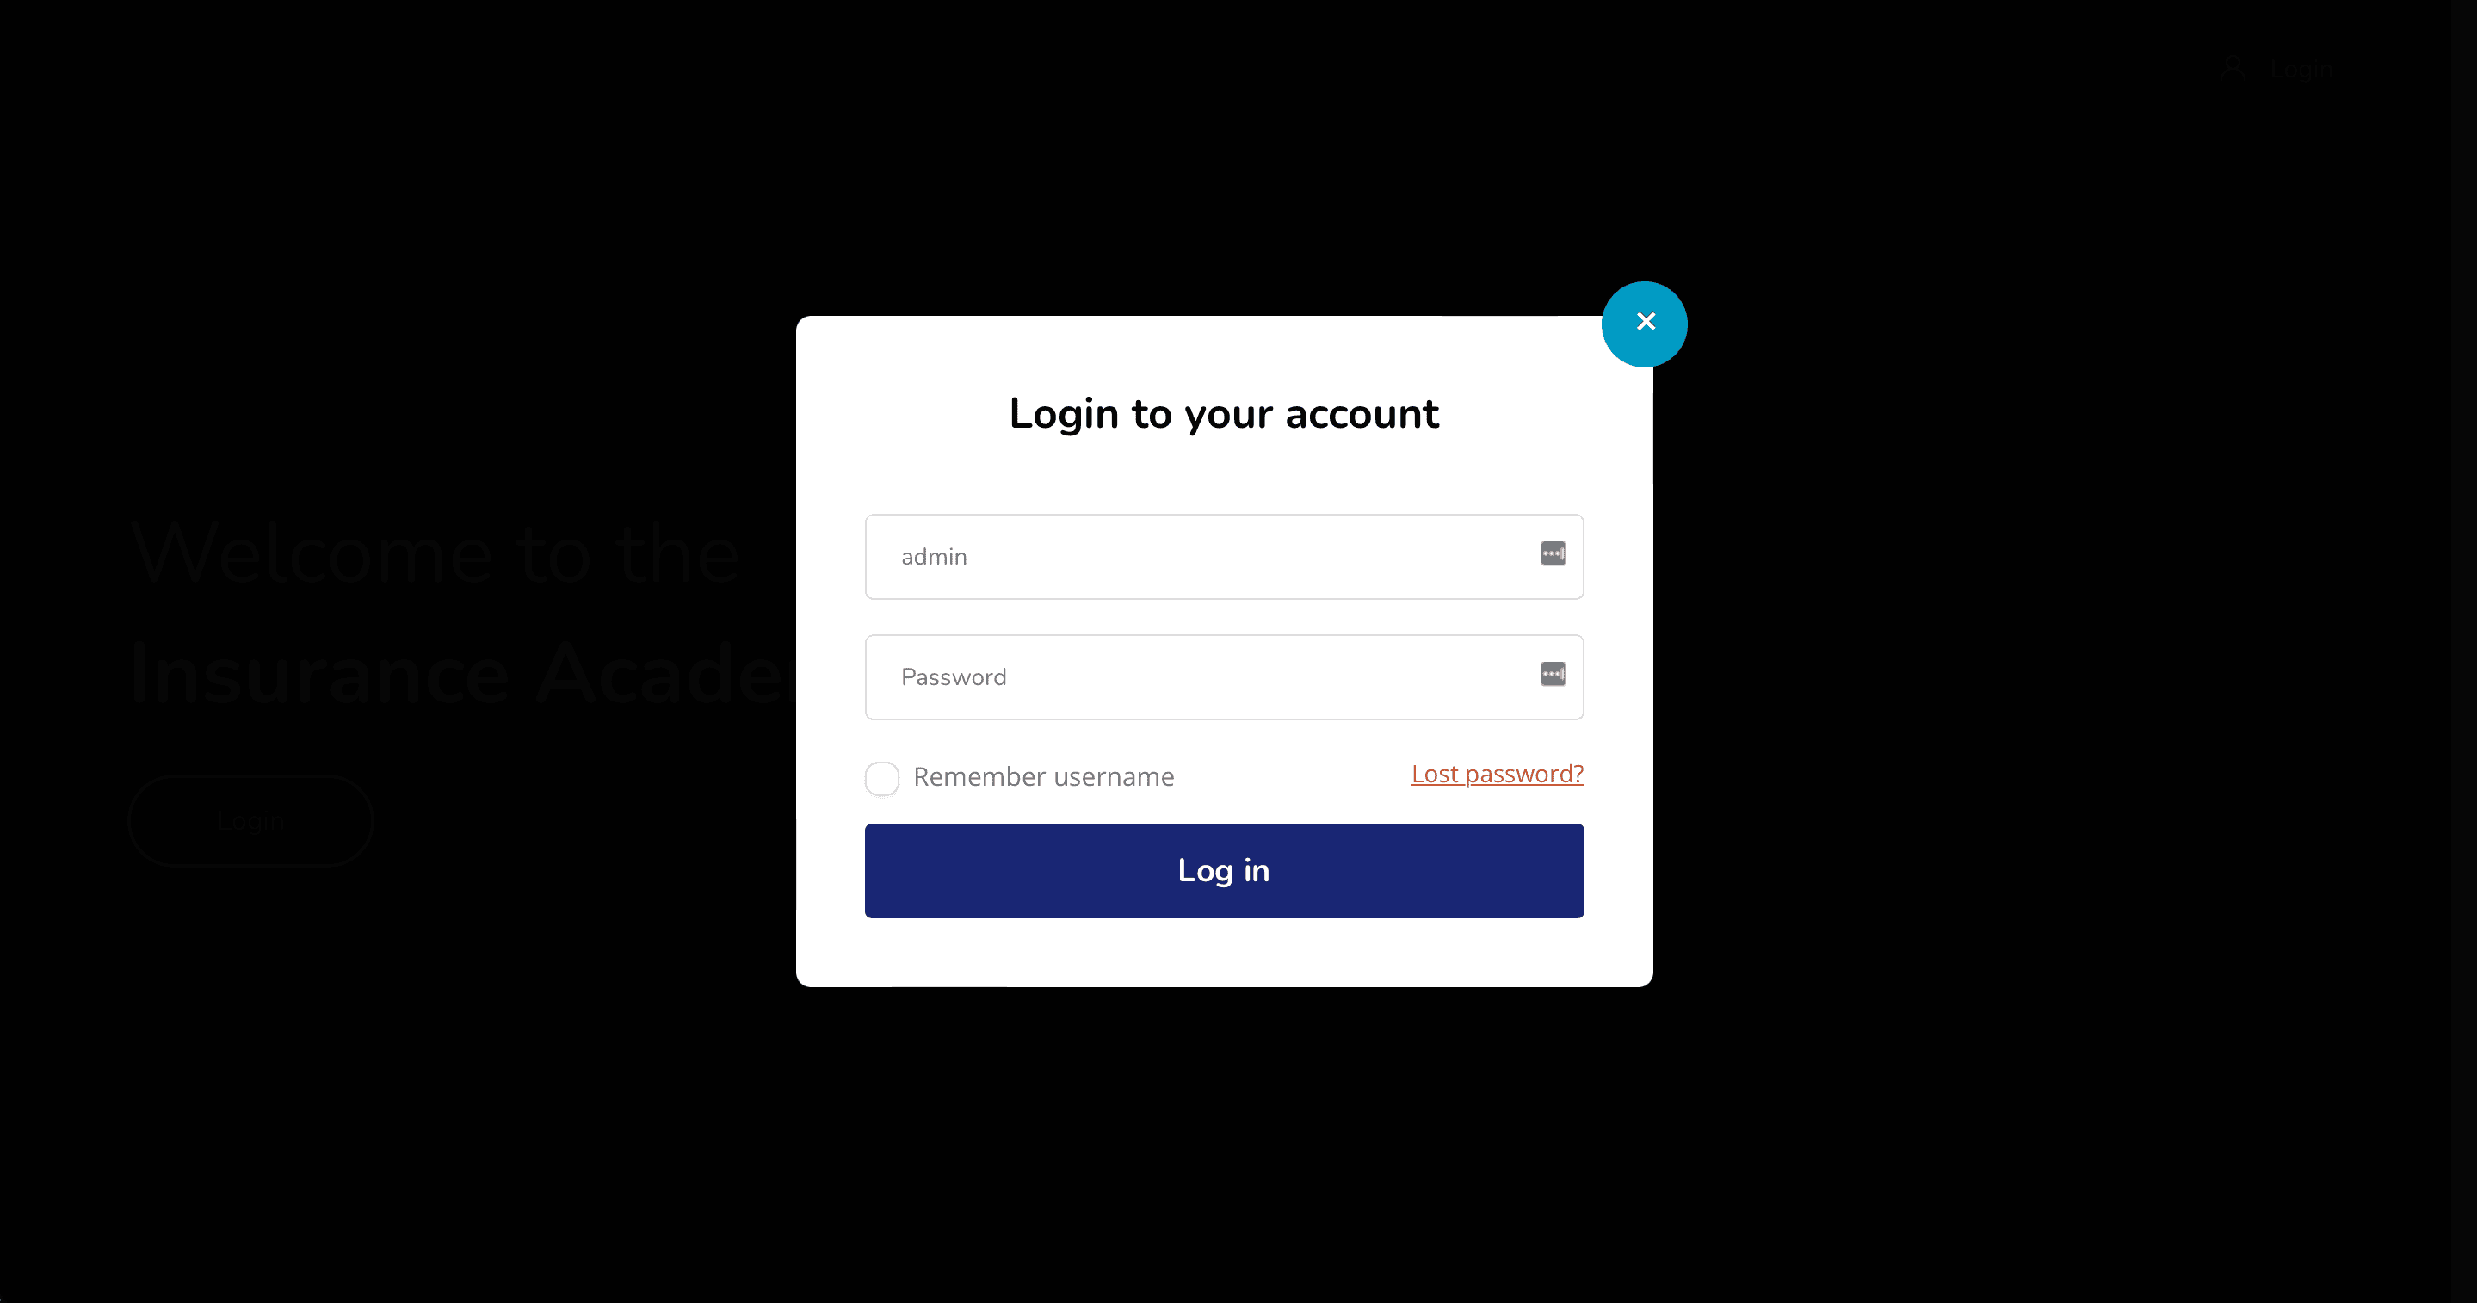2477x1303 pixels.
Task: Click the dimmed 'Insurance Academy' headline text
Action: 462,675
